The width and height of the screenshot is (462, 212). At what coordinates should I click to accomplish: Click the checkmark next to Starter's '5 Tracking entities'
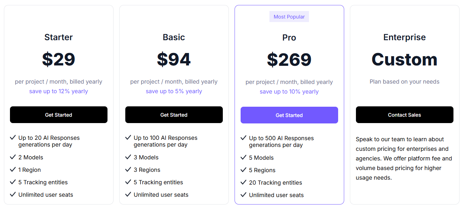[x=13, y=182]
